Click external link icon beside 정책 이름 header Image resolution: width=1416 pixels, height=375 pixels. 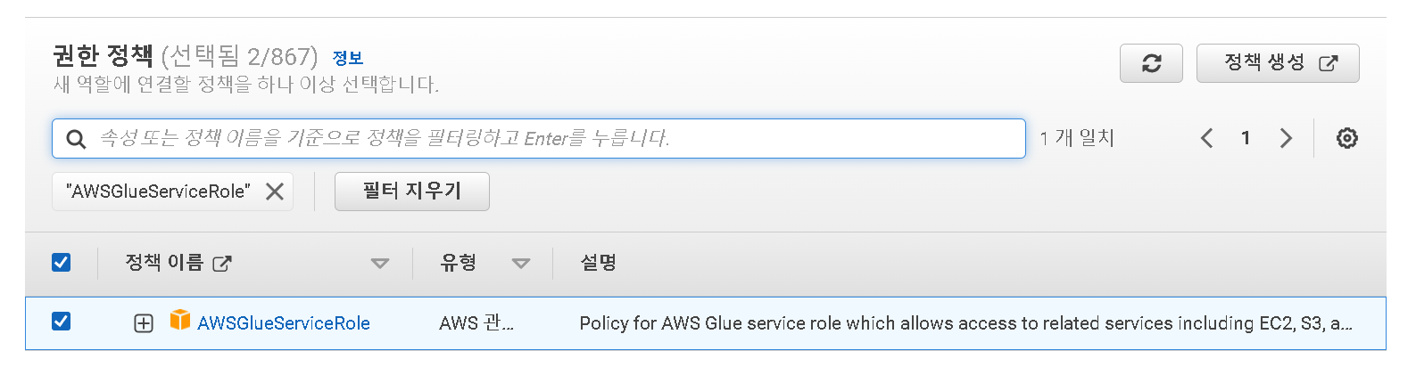click(x=222, y=264)
